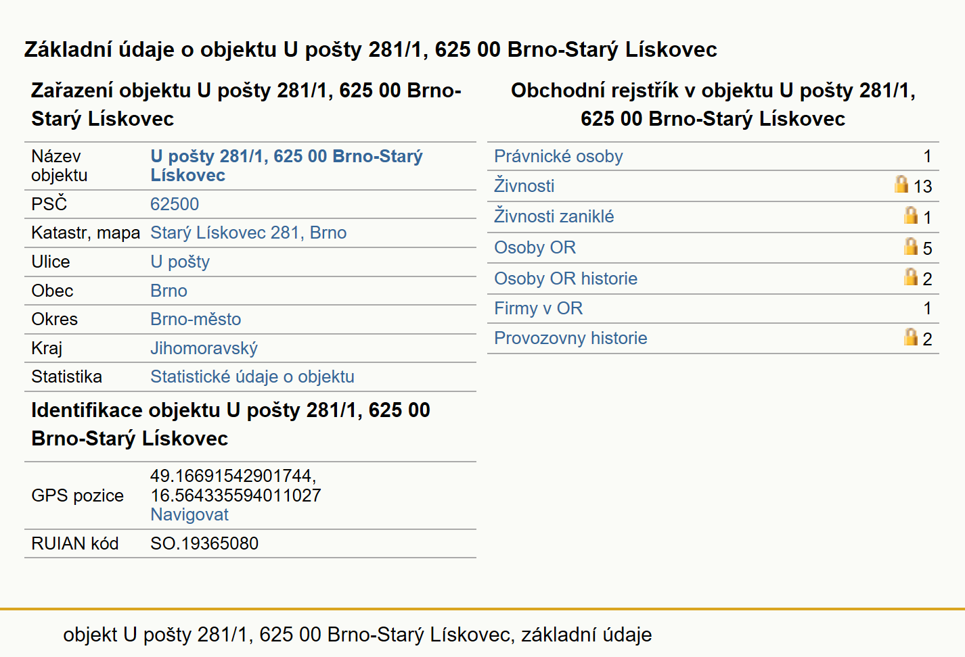The image size is (965, 657).
Task: Open the Živnosti listing link
Action: point(524,186)
